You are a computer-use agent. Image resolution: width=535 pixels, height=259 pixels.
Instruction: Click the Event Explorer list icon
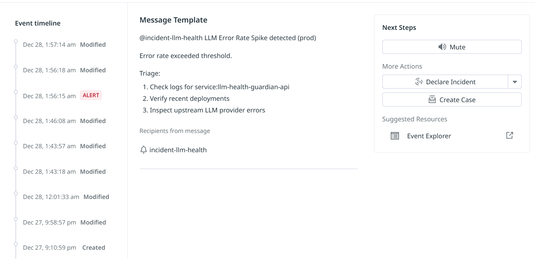[395, 136]
